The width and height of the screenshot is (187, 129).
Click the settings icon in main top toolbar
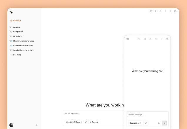click(151, 11)
